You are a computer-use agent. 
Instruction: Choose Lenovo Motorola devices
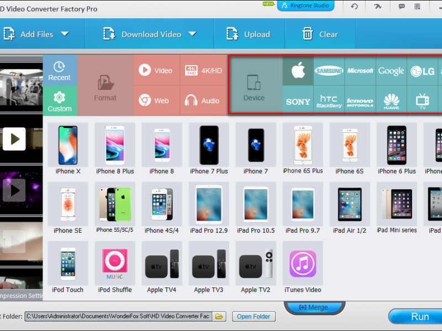tap(360, 100)
